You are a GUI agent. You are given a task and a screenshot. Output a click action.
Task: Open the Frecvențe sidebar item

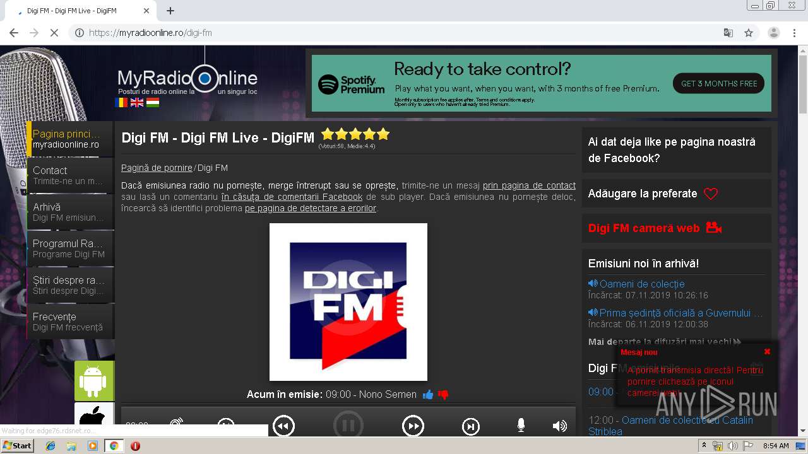click(70, 322)
